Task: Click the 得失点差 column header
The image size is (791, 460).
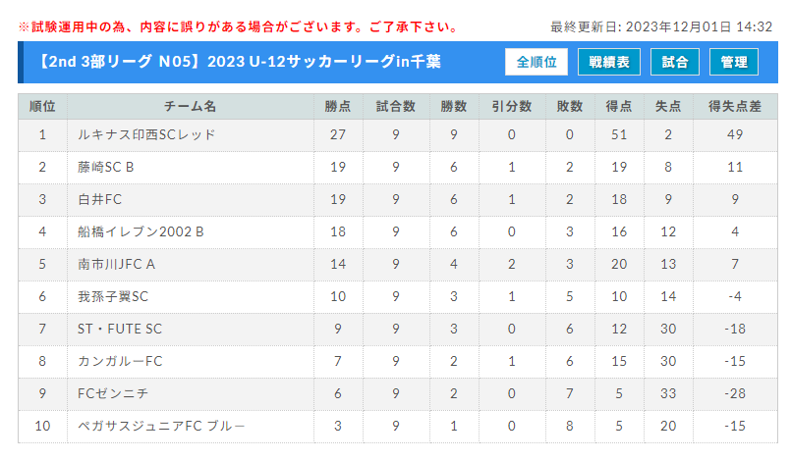Action: [735, 107]
